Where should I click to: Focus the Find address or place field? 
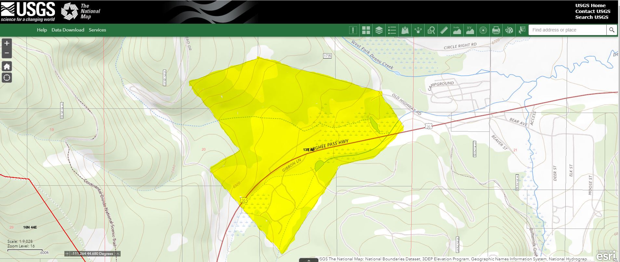point(567,30)
